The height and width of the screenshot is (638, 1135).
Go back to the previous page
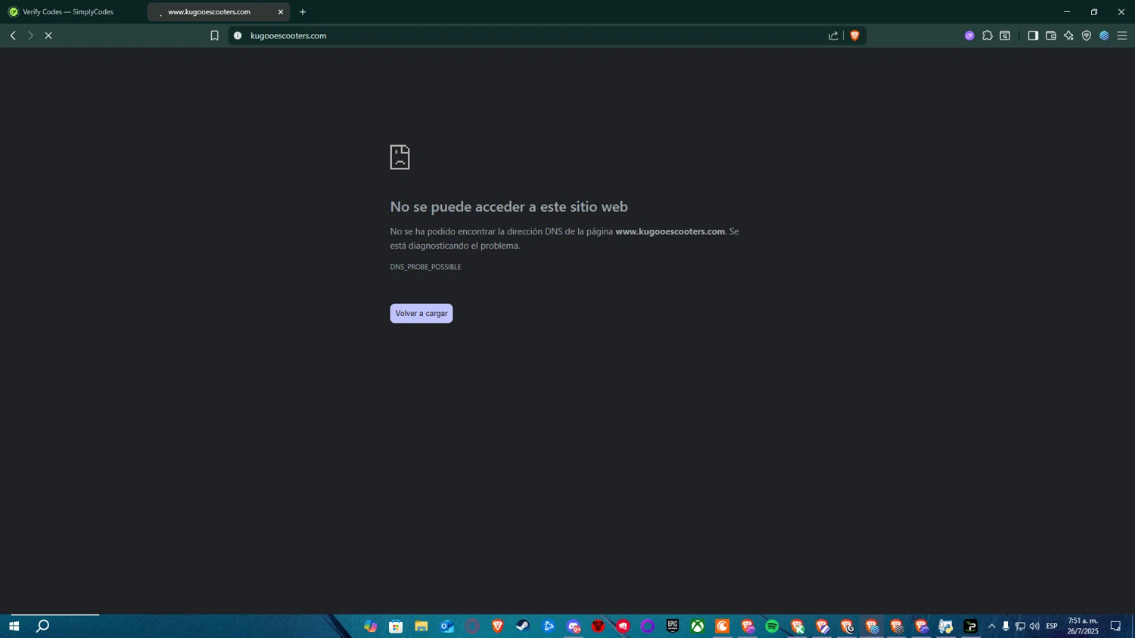click(x=13, y=36)
